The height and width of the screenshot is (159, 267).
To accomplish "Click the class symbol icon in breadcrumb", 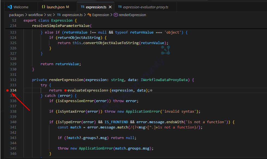I will click(89, 15).
